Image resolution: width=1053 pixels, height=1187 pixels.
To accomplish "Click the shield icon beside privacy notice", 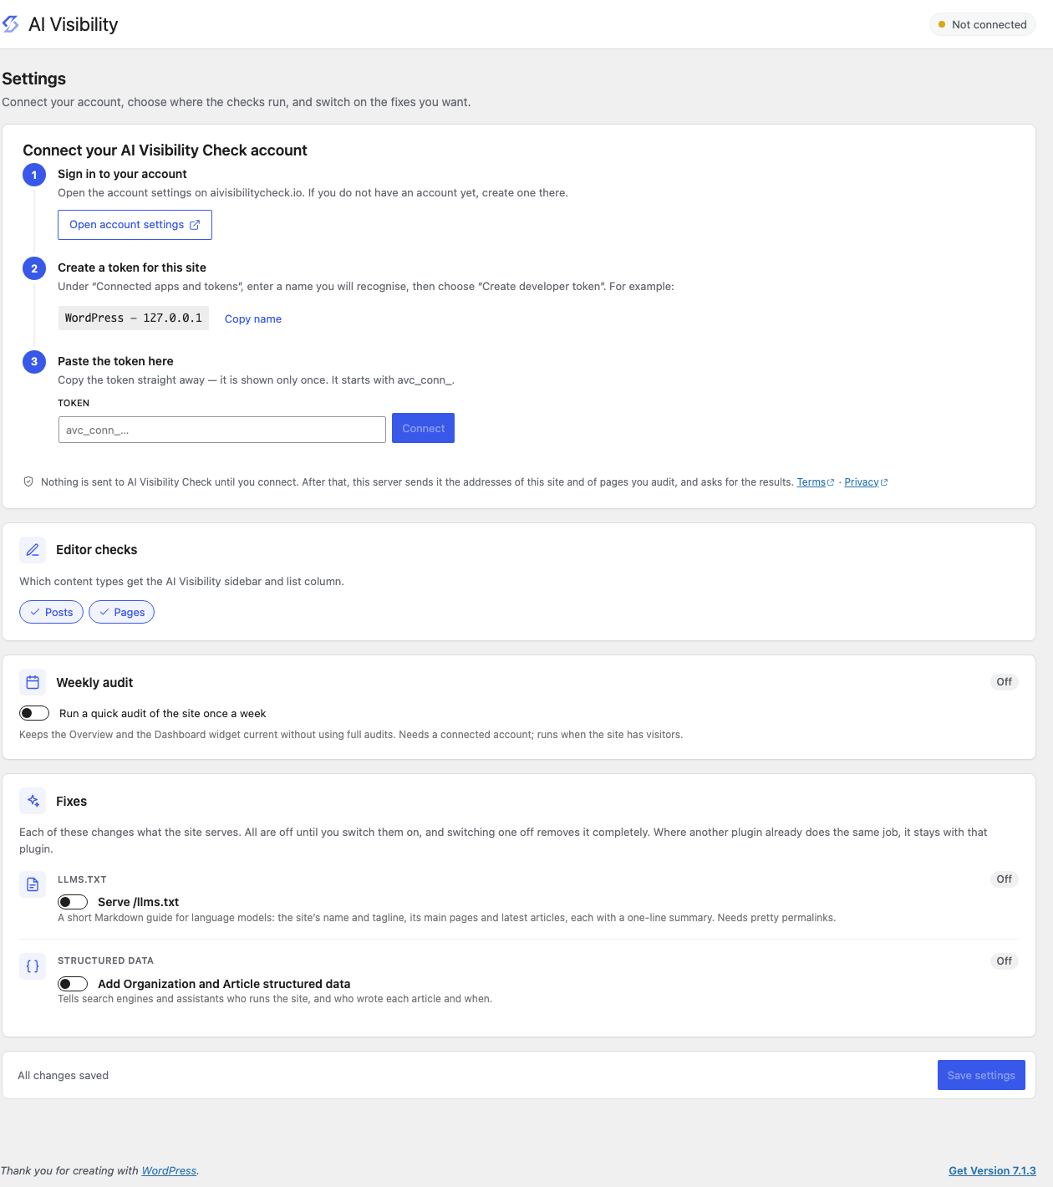I will coord(28,481).
